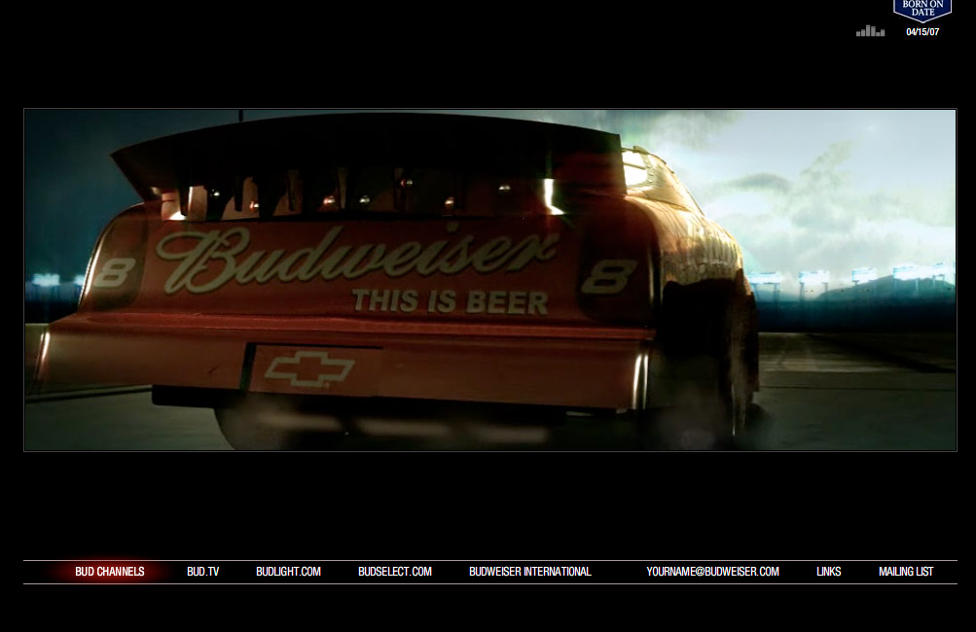Open the Mailing List signup

[x=905, y=572]
